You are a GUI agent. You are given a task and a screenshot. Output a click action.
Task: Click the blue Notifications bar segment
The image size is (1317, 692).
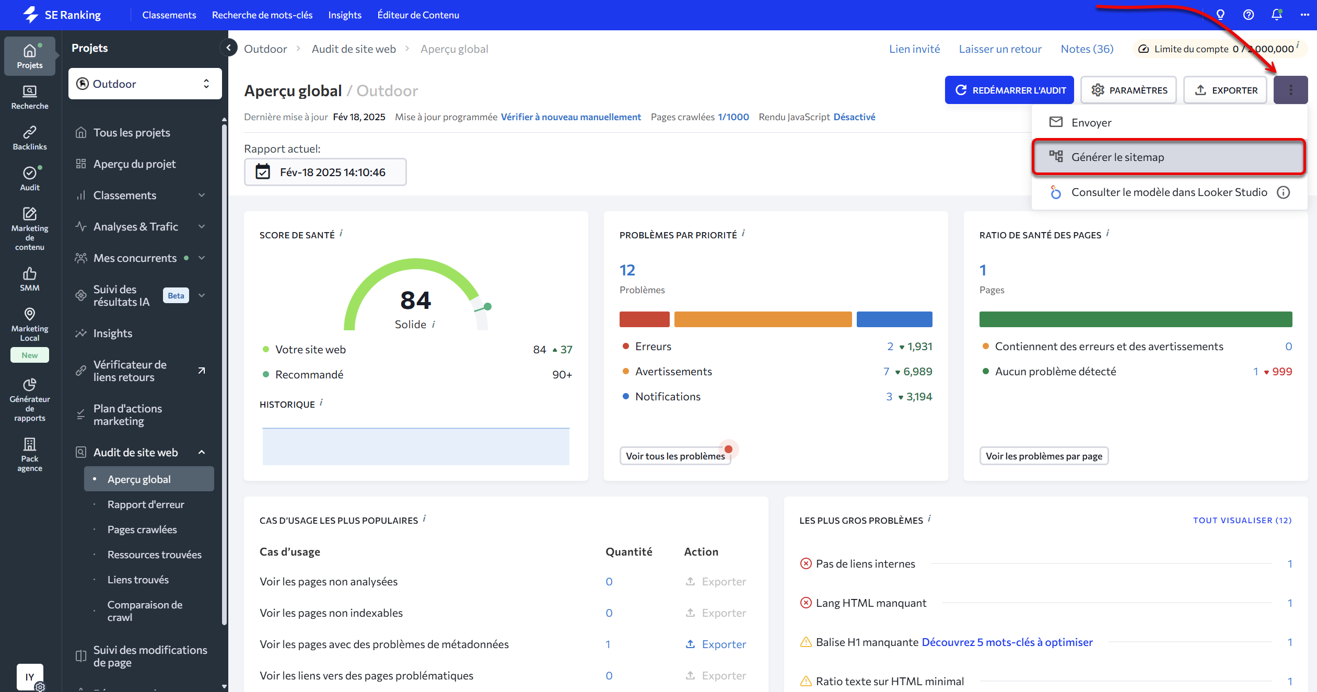coord(894,319)
